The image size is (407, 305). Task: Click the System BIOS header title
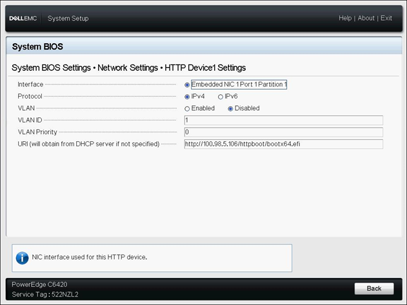[x=37, y=47]
